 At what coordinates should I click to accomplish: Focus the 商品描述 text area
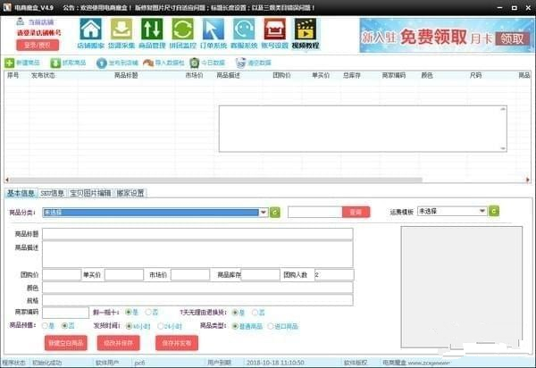pyautogui.click(x=197, y=255)
